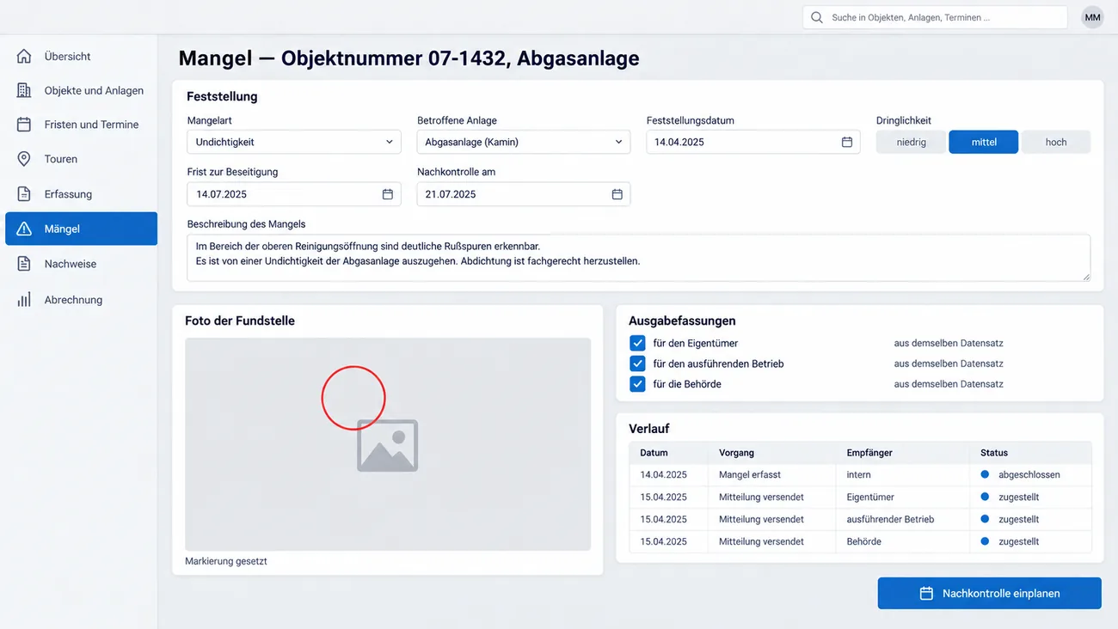Image resolution: width=1118 pixels, height=629 pixels.
Task: Click the Nachweise document icon
Action: [24, 264]
